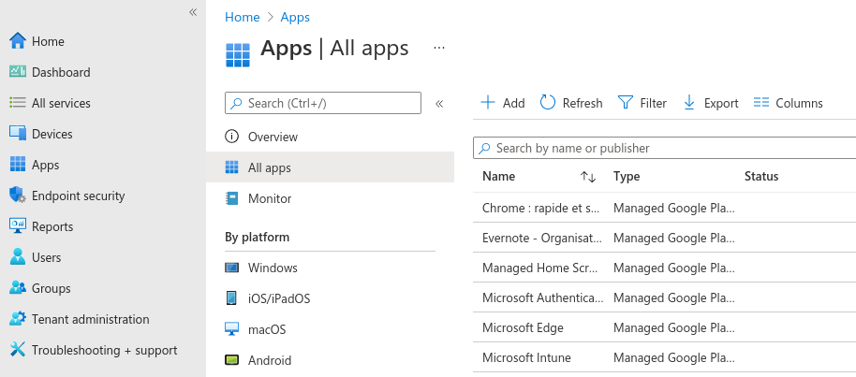The width and height of the screenshot is (856, 377).
Task: Click the Troubleshooting + support tools icon
Action: coord(18,349)
